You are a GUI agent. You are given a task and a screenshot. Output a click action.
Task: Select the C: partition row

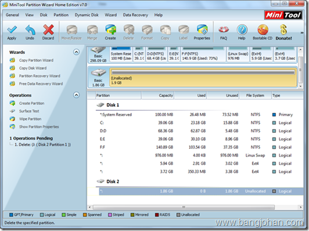[x=201, y=123]
